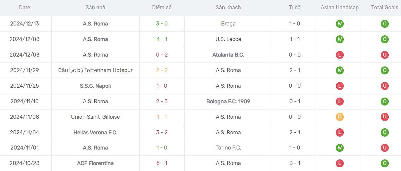Click the 2024/11/01 date cell
401x171 pixels.
[24, 148]
